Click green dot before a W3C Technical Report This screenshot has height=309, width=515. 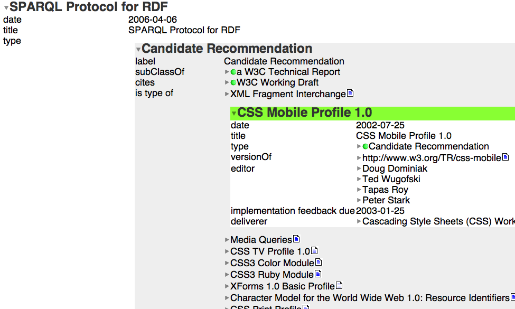233,72
